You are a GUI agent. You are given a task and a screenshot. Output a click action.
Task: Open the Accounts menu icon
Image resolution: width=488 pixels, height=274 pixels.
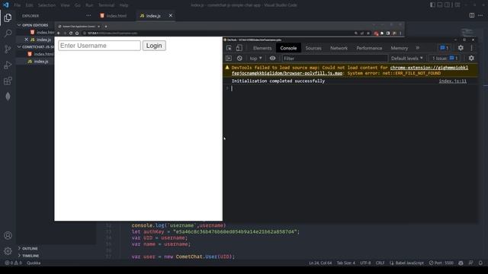8,235
